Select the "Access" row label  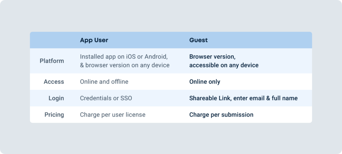[54, 82]
